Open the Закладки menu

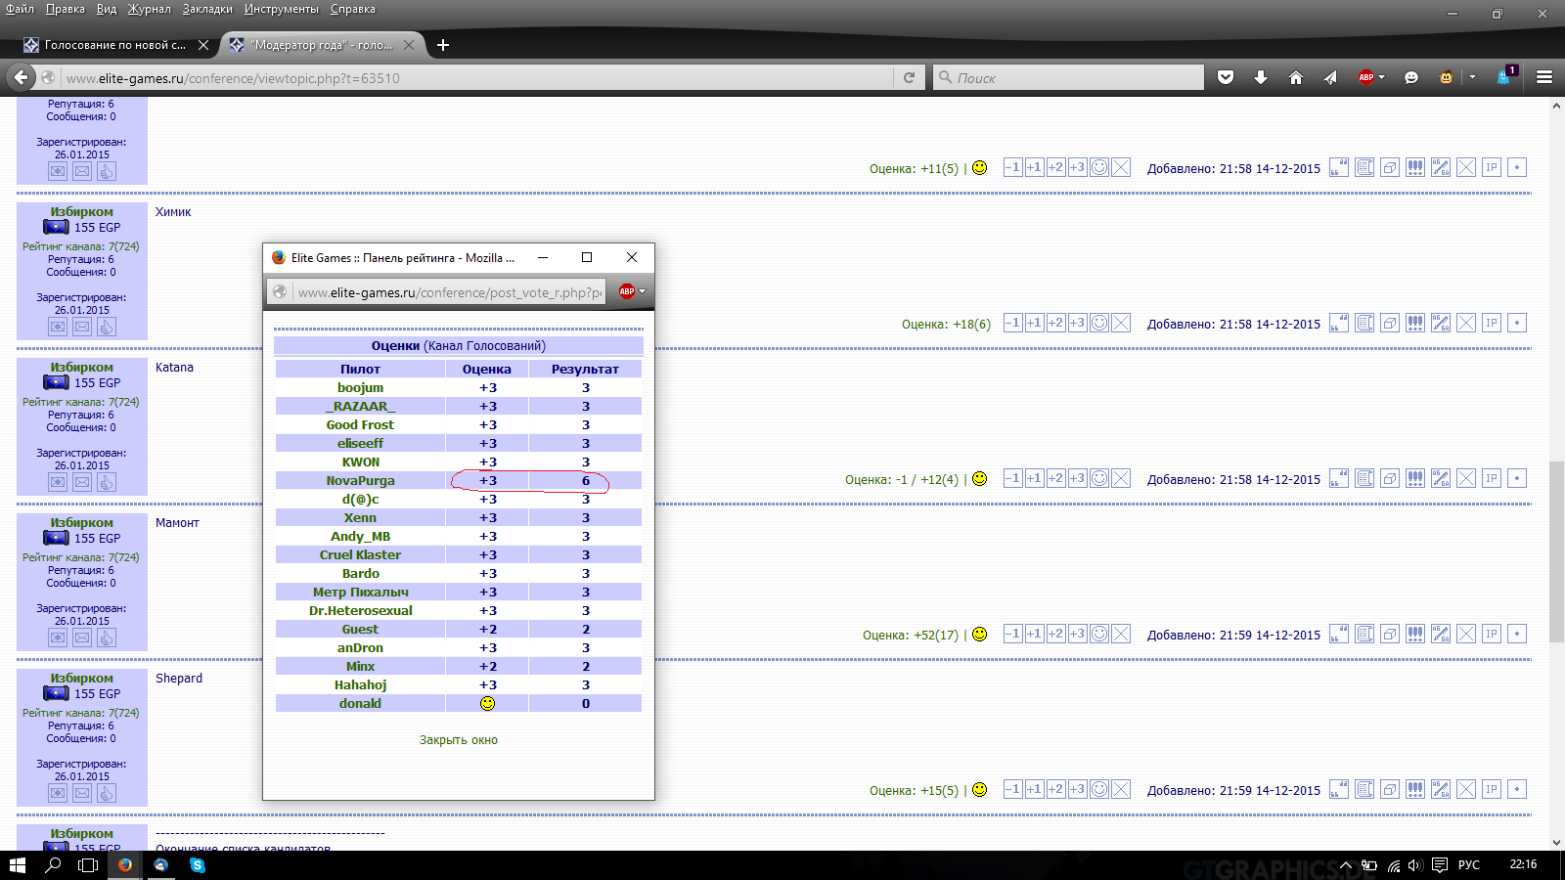pyautogui.click(x=207, y=9)
